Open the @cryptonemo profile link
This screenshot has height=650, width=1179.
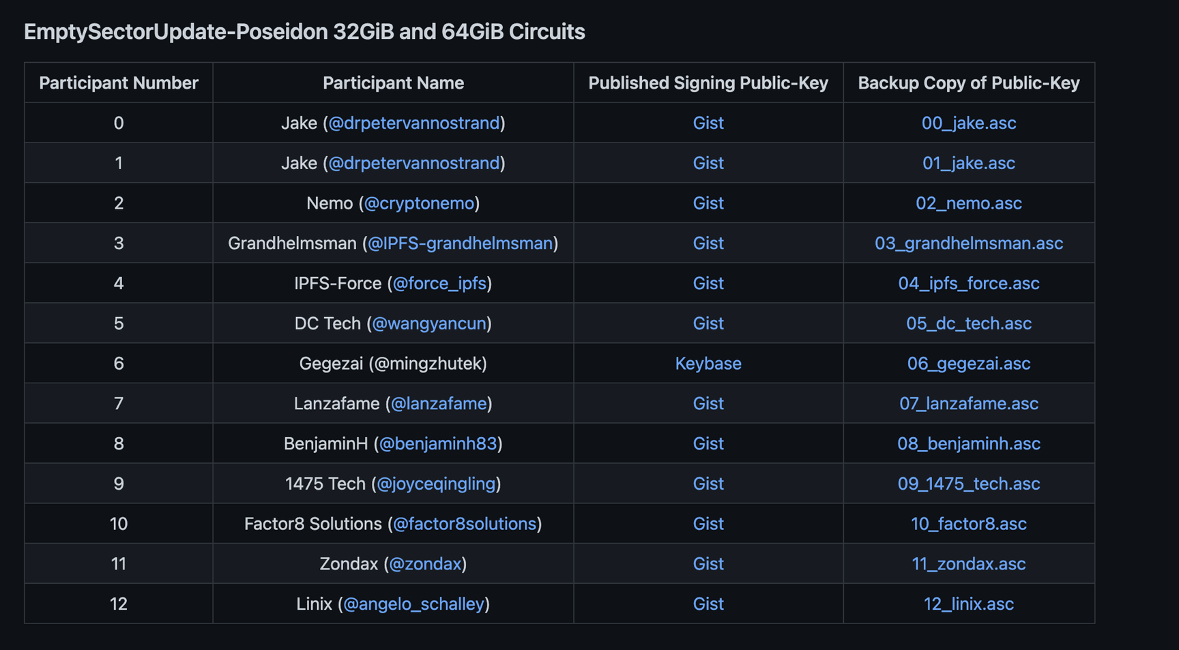[419, 203]
